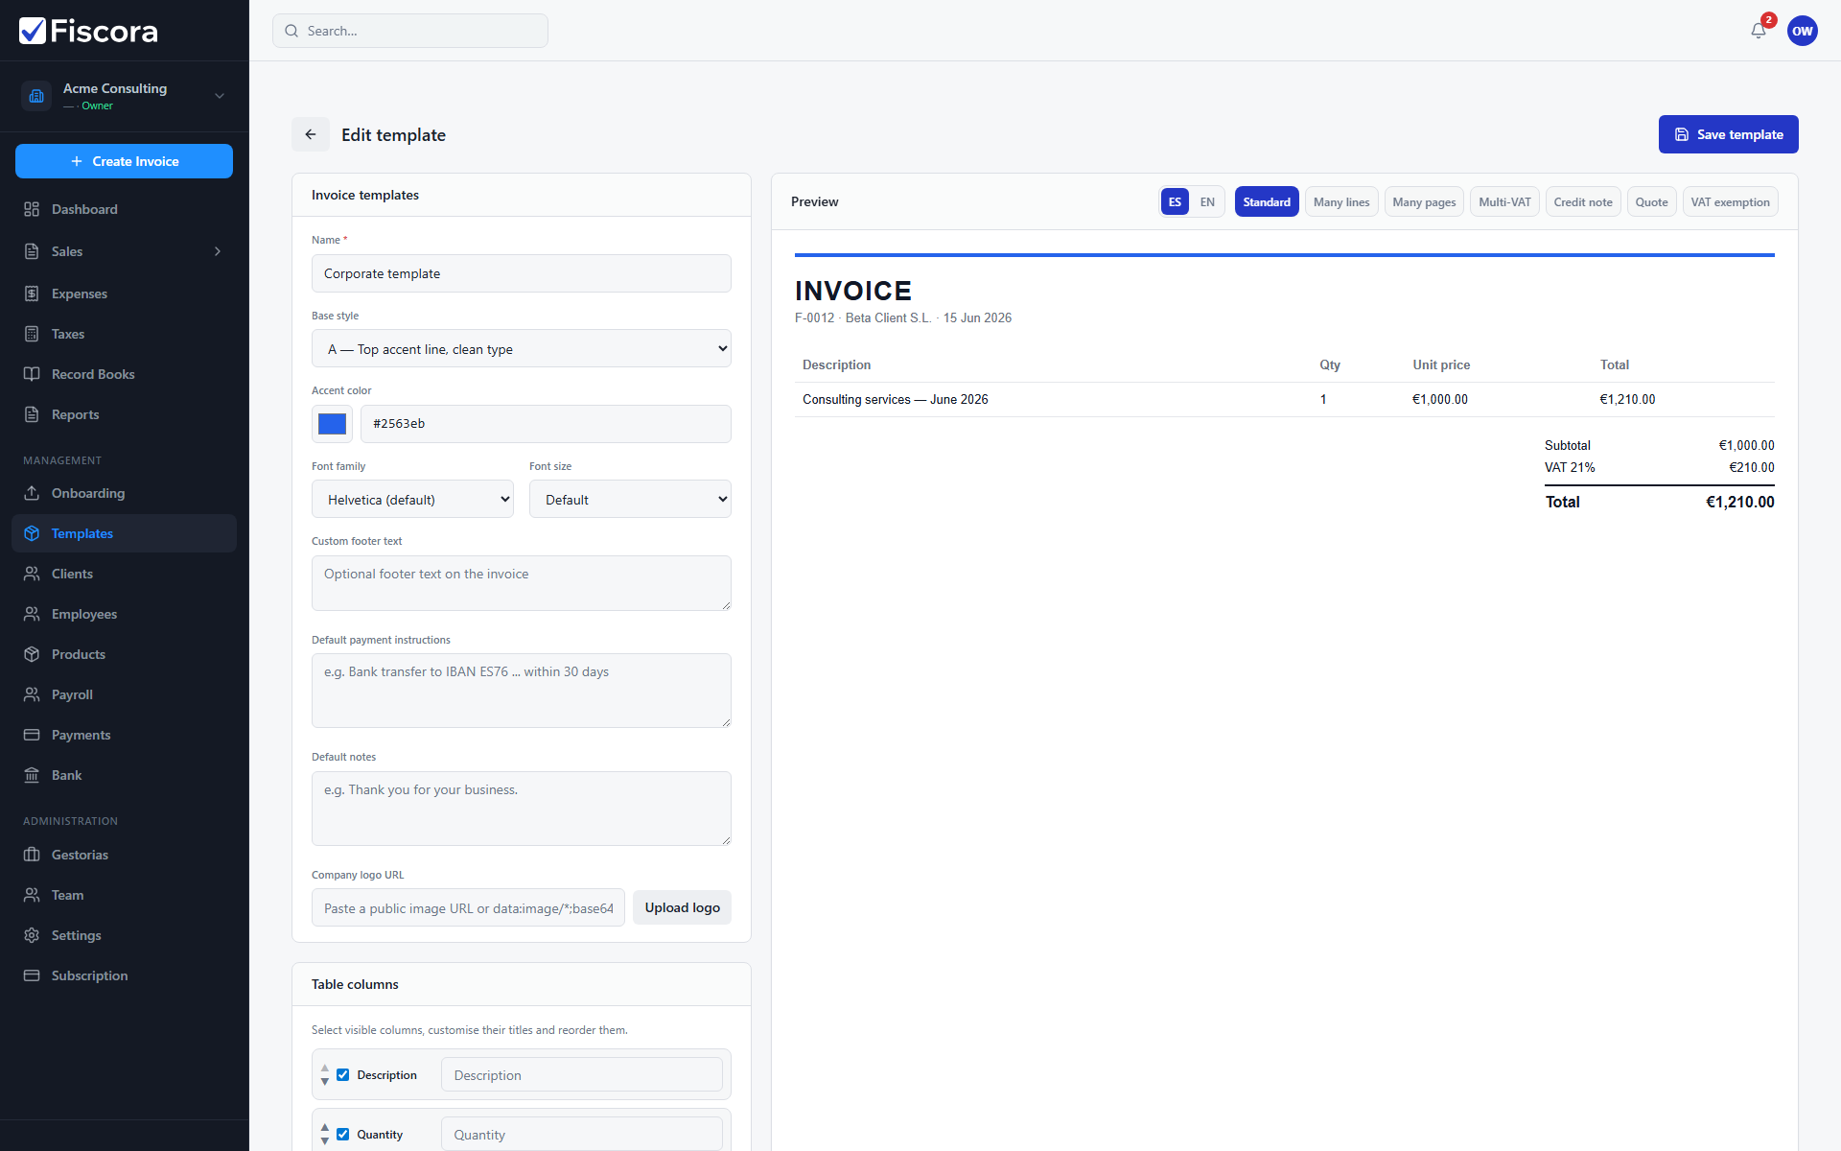Focus the Default notes textarea
The height and width of the screenshot is (1151, 1841).
click(522, 809)
